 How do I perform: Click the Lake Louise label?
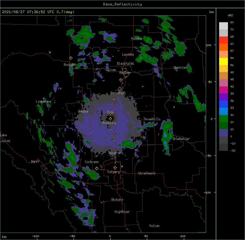pos(5,138)
